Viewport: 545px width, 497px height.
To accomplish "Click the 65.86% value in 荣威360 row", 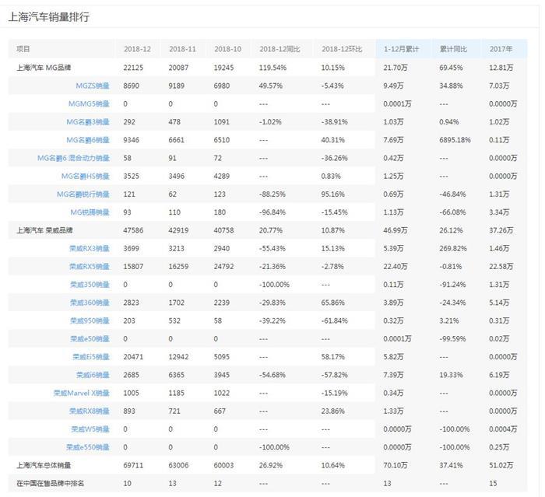I will 333,303.
